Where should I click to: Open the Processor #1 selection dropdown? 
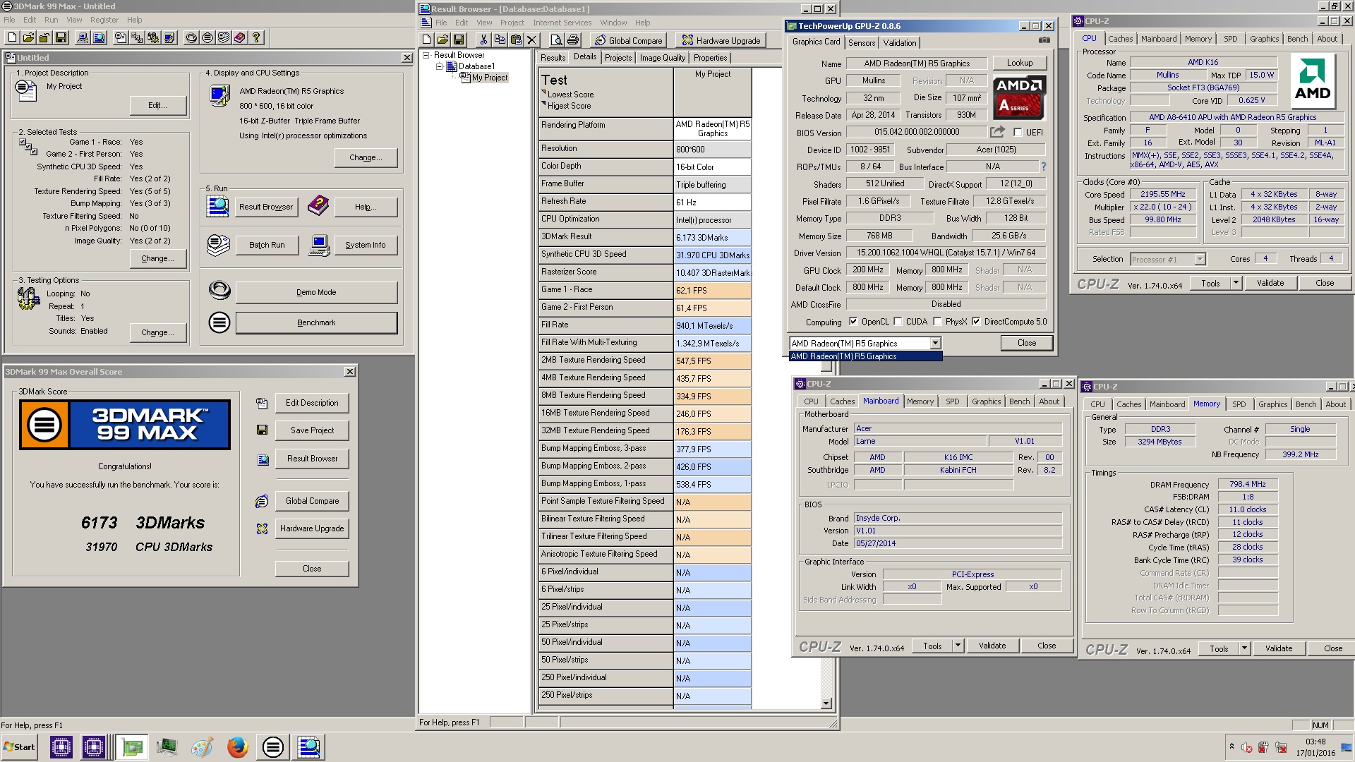click(1200, 260)
